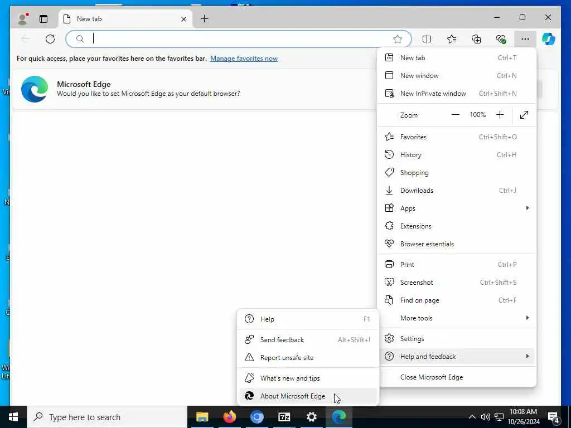Choose Find on page item
This screenshot has width=571, height=428.
pos(457,300)
